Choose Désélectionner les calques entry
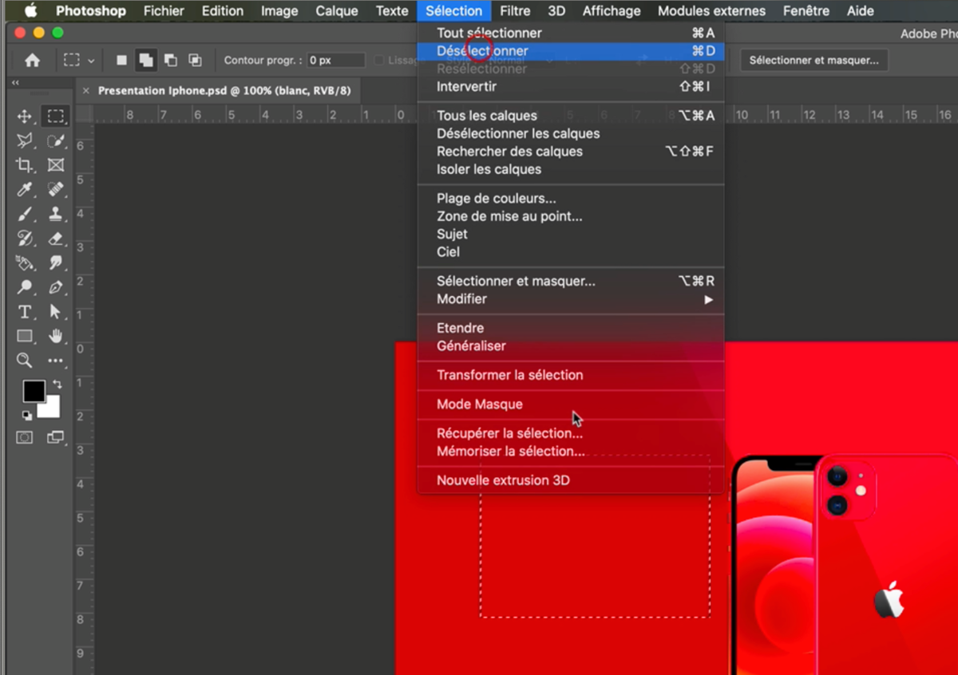 [x=571, y=134]
